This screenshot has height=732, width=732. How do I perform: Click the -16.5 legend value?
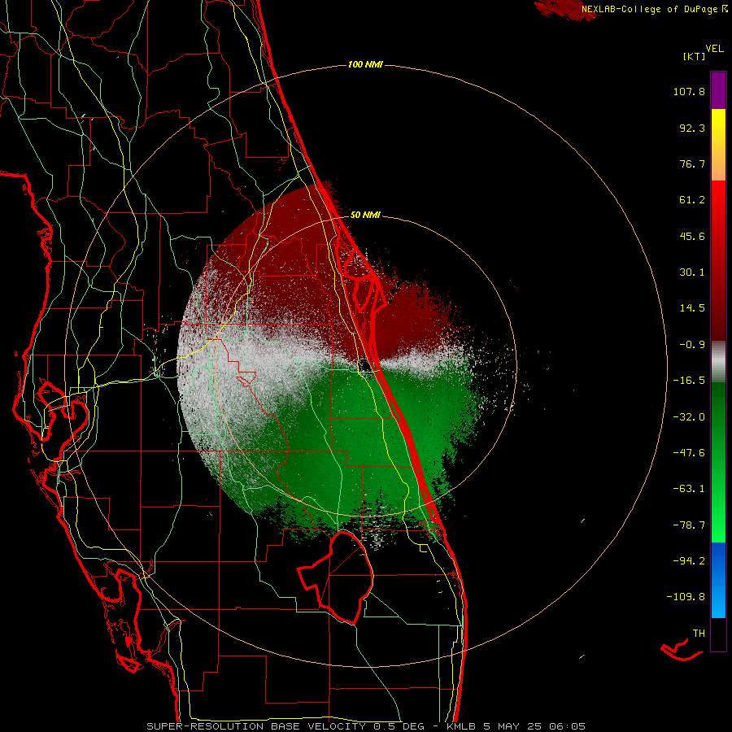[x=689, y=381]
